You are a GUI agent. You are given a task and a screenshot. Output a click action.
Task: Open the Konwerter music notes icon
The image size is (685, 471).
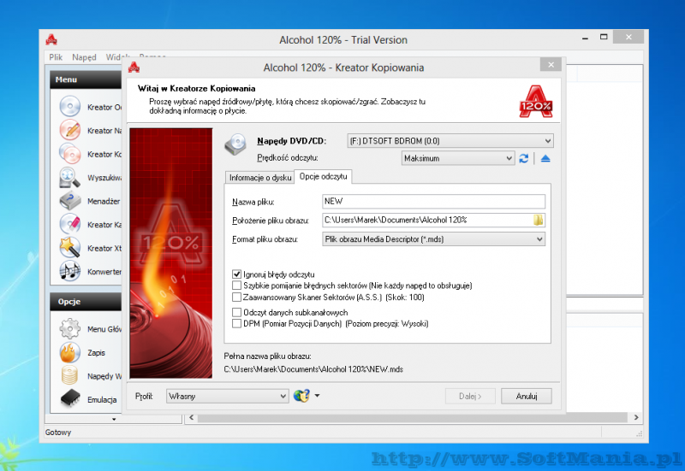tap(70, 271)
